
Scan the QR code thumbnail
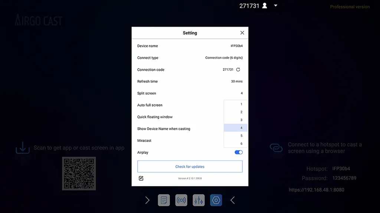[79, 173]
